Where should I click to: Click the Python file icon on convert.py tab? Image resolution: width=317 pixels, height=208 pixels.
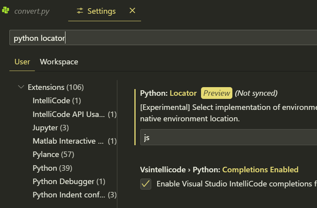pos(6,11)
